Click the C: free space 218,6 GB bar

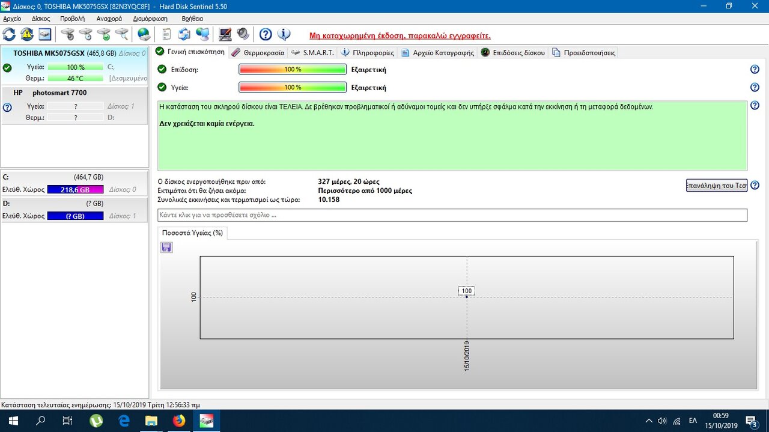point(75,190)
